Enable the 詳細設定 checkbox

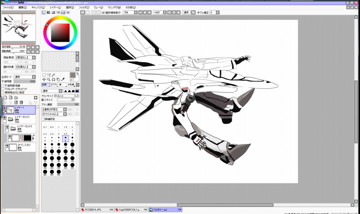pos(43,119)
